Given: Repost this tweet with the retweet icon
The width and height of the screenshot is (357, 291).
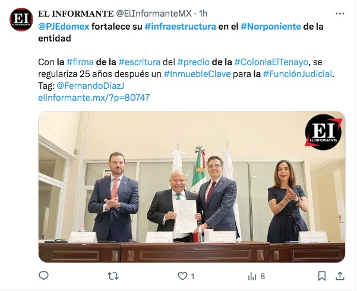Looking at the screenshot, I should pos(113,276).
